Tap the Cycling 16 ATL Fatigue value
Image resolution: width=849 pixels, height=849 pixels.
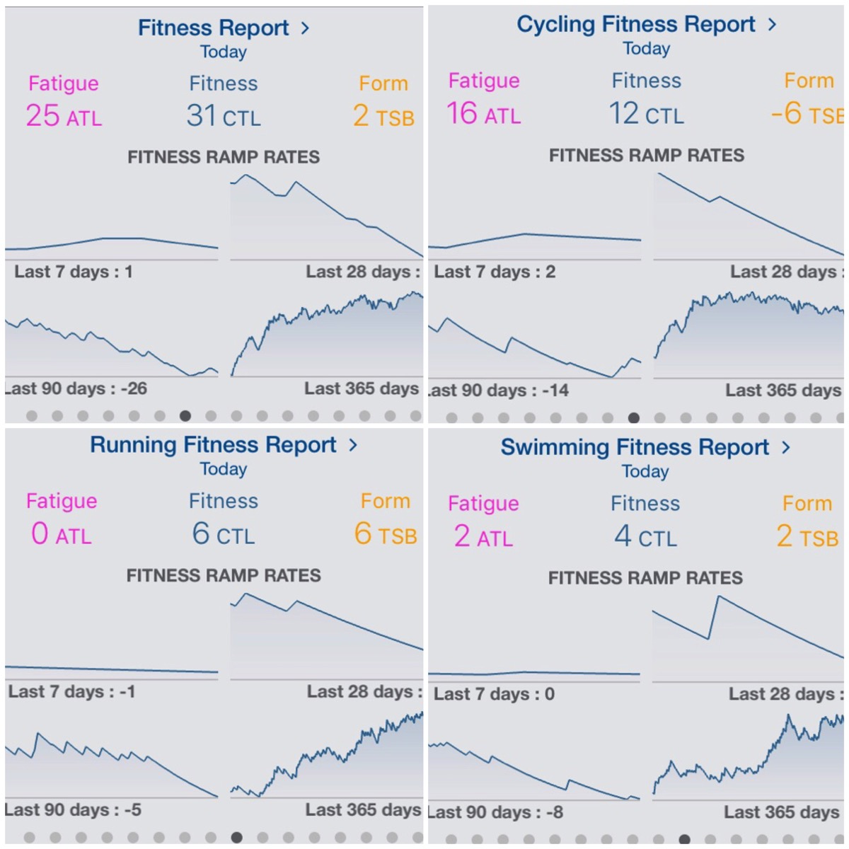coord(484,113)
